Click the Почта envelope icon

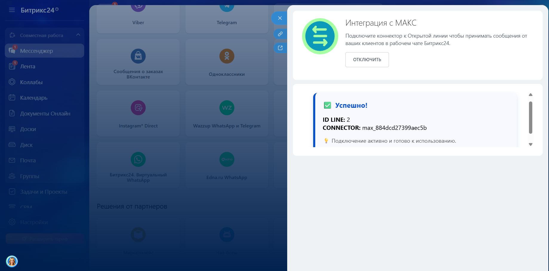point(12,160)
